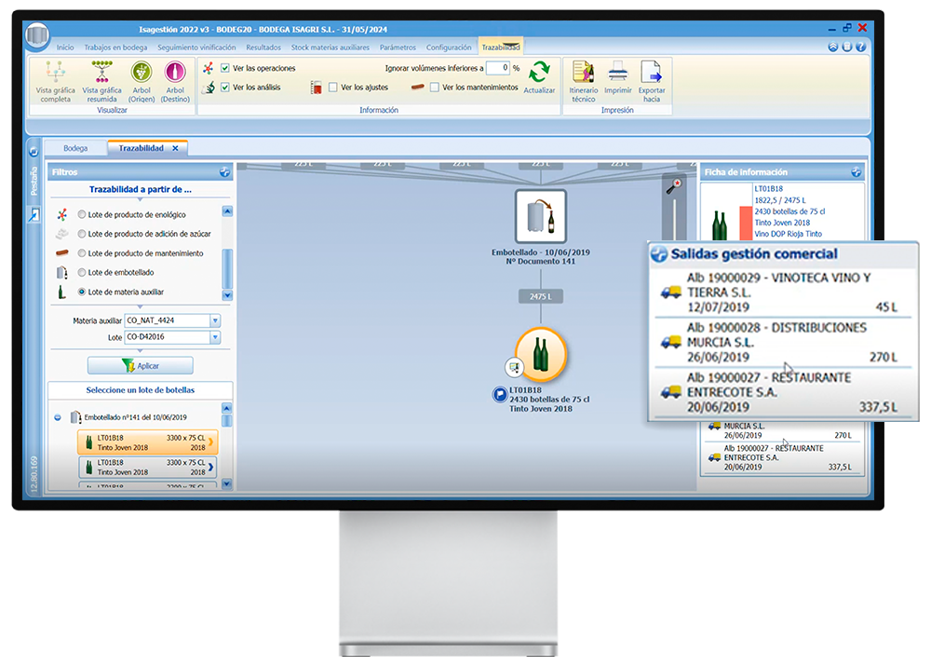Select Lote de embotellado radio

(x=82, y=272)
